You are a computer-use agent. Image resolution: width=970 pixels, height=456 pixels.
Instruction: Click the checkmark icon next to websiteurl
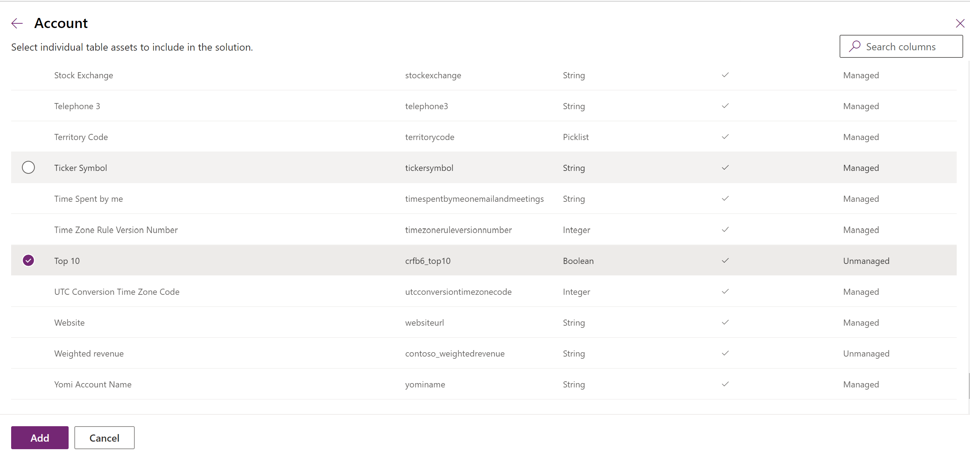[725, 322]
